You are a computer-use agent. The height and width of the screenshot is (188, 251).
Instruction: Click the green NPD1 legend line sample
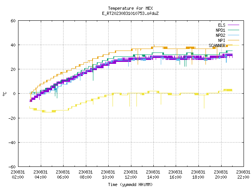pyautogui.click(x=233, y=30)
